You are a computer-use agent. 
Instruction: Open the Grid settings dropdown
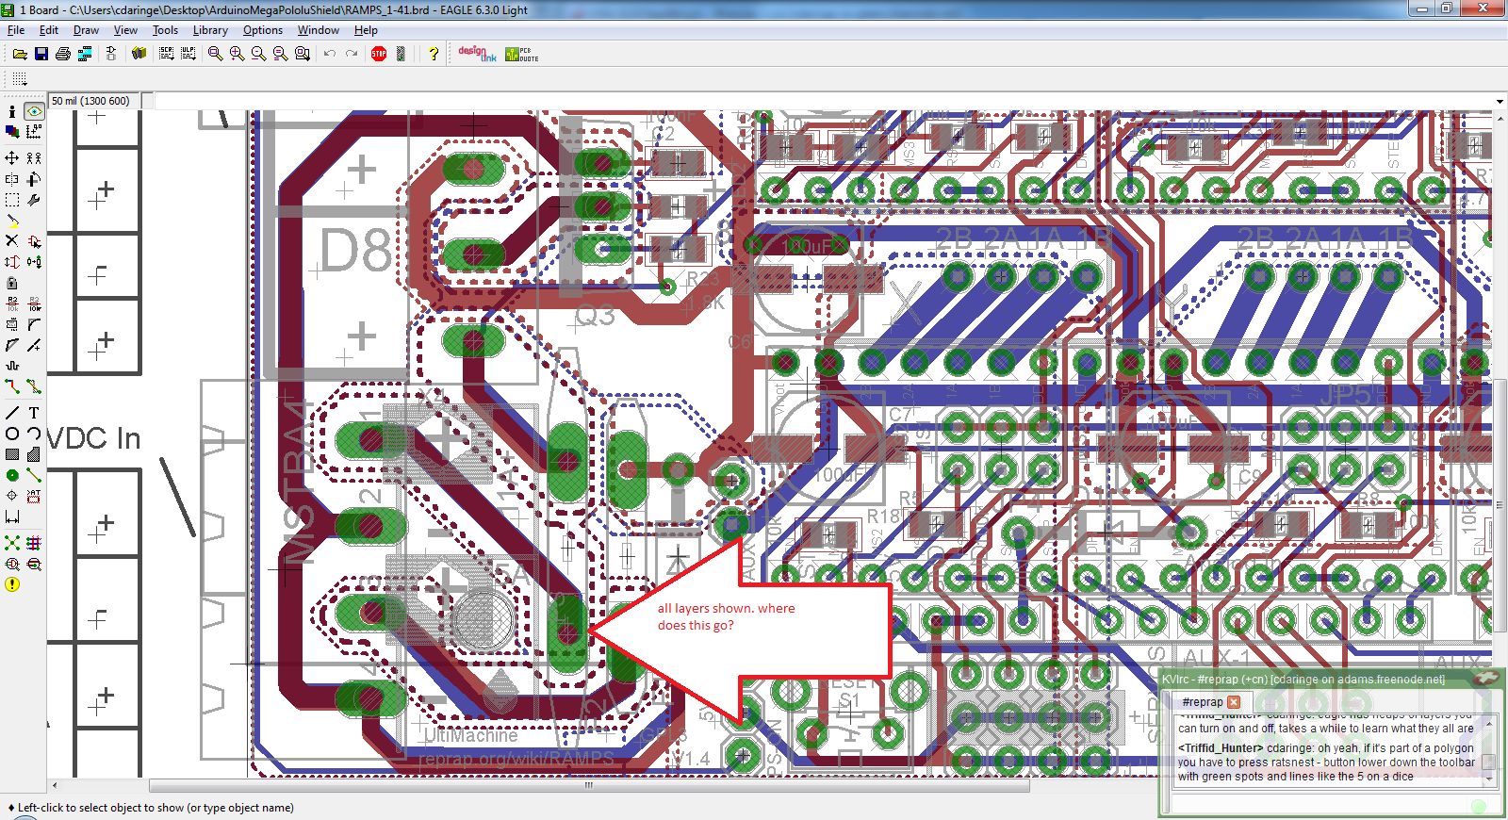click(x=20, y=79)
